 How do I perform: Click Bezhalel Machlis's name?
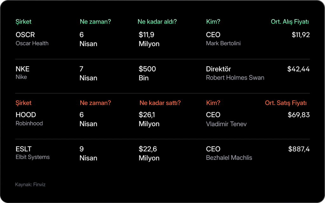229,158
